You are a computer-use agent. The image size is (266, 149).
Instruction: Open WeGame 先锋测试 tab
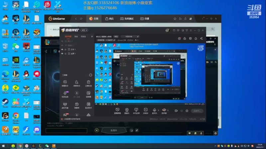[x=127, y=19]
